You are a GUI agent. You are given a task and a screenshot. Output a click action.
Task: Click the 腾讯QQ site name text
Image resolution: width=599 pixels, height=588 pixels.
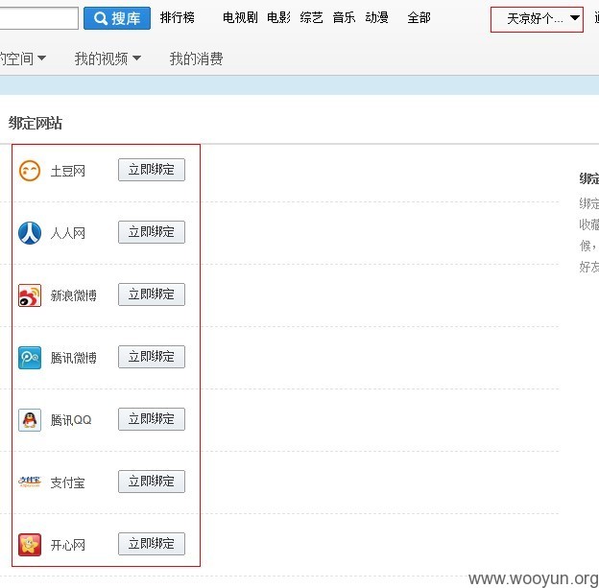pos(71,420)
